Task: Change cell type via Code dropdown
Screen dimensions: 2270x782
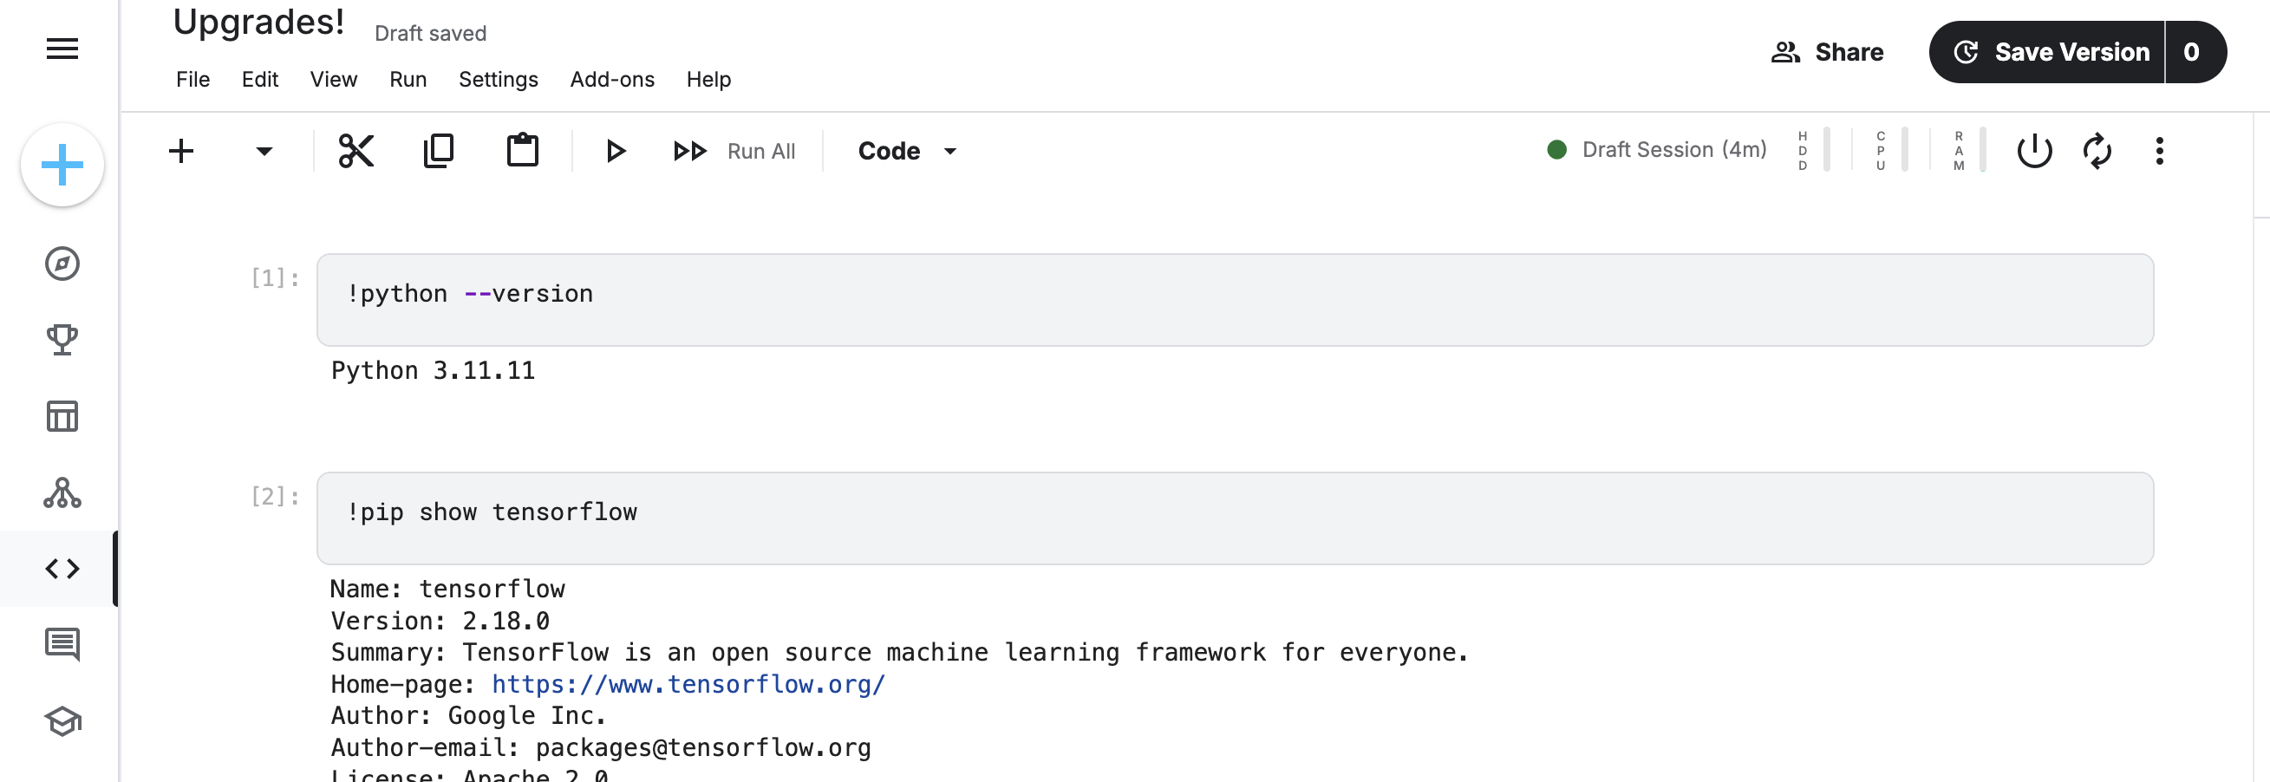Action: [908, 151]
